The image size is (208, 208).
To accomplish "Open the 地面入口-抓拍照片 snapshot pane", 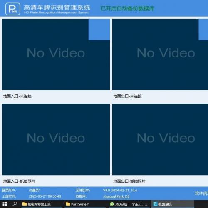I will [56, 139].
